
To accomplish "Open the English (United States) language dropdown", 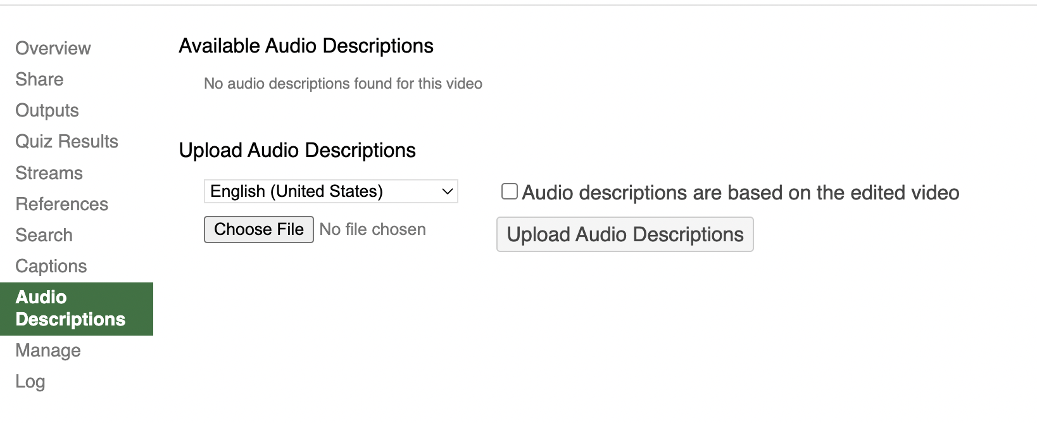I will tap(330, 191).
